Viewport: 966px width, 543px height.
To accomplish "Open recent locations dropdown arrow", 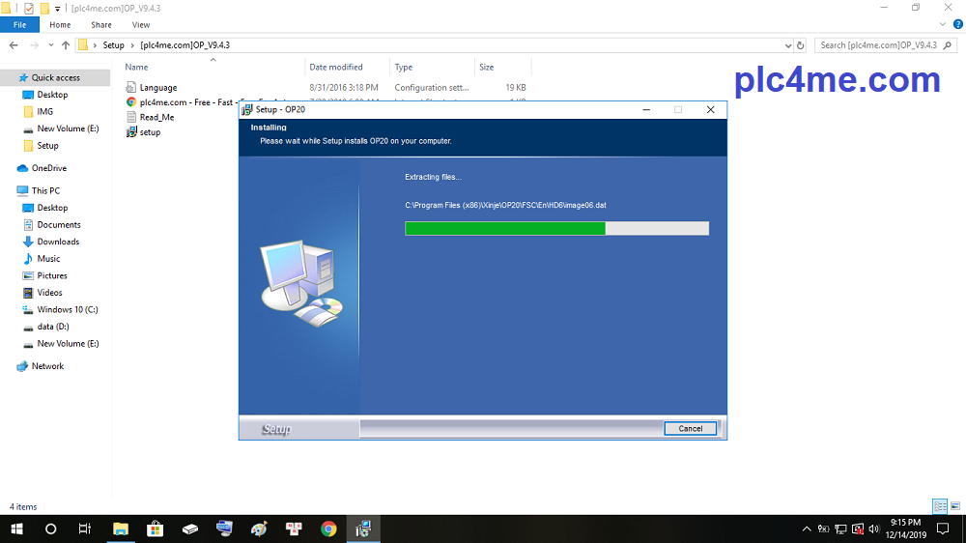I will pos(50,45).
